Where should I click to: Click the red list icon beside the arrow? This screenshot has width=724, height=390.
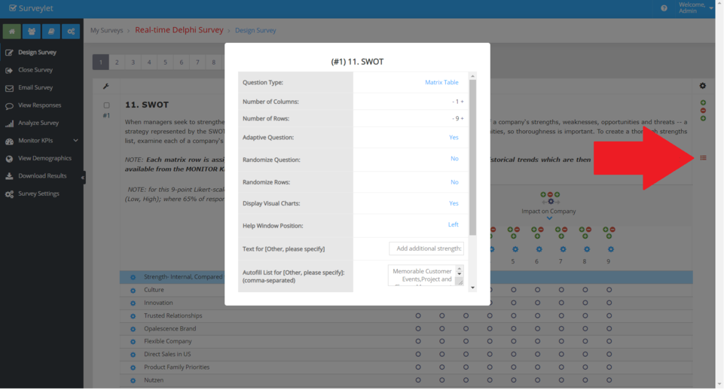704,157
